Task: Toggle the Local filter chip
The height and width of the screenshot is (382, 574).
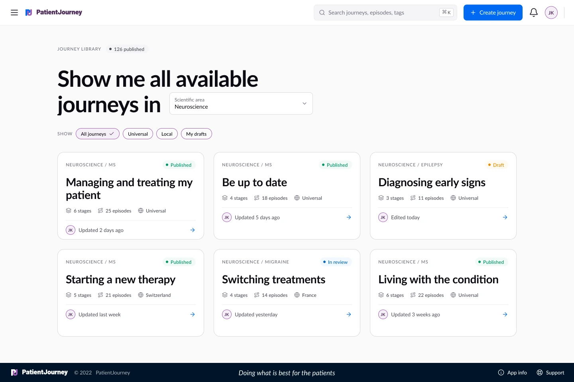Action: point(167,134)
